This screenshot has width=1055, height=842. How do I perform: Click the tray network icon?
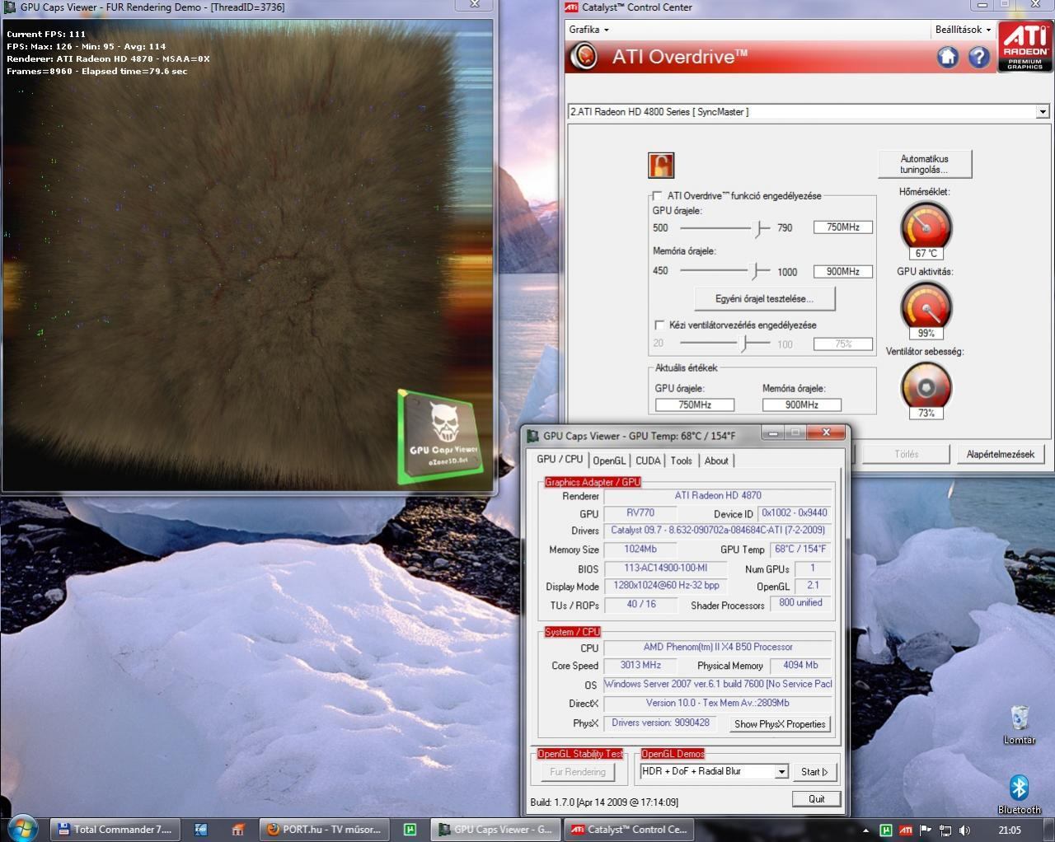tap(945, 830)
